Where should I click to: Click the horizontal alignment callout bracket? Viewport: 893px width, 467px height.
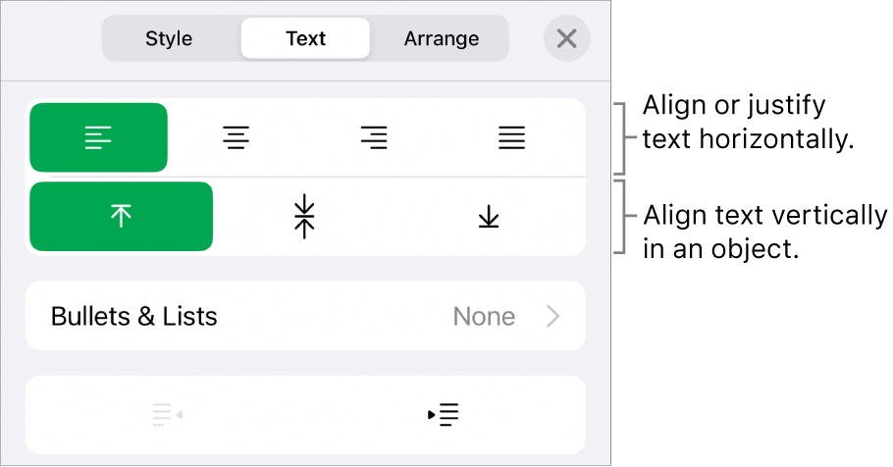(x=619, y=136)
